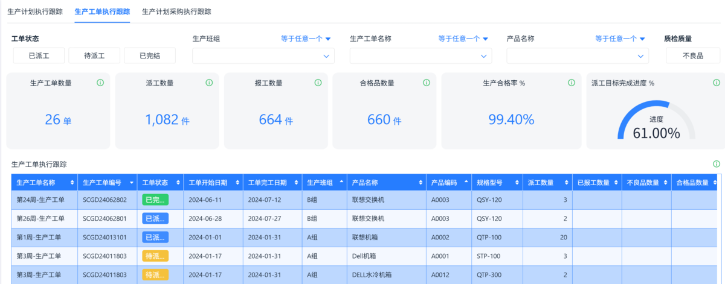
Task: Click info icon beside 生产工单执行跟踪 table
Action: click(x=717, y=164)
